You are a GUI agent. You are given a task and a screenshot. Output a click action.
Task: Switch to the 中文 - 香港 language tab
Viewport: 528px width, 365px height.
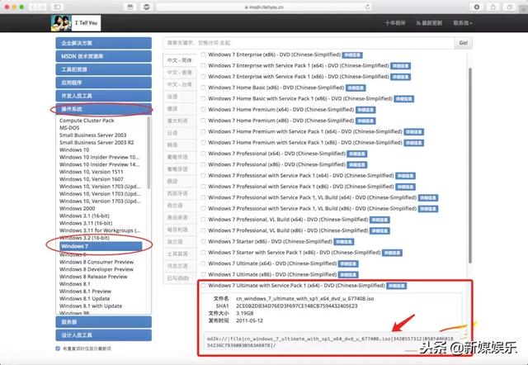point(180,73)
